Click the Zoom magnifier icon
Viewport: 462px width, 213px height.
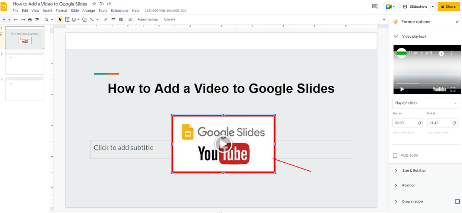47,20
